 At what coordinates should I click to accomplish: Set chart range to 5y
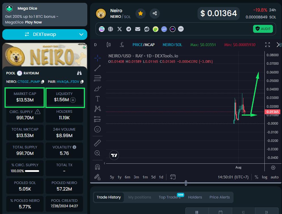click(x=112, y=177)
